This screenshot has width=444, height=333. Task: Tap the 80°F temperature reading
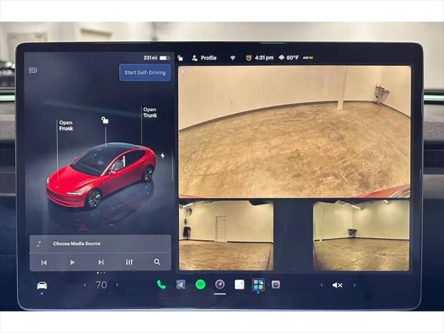[293, 58]
